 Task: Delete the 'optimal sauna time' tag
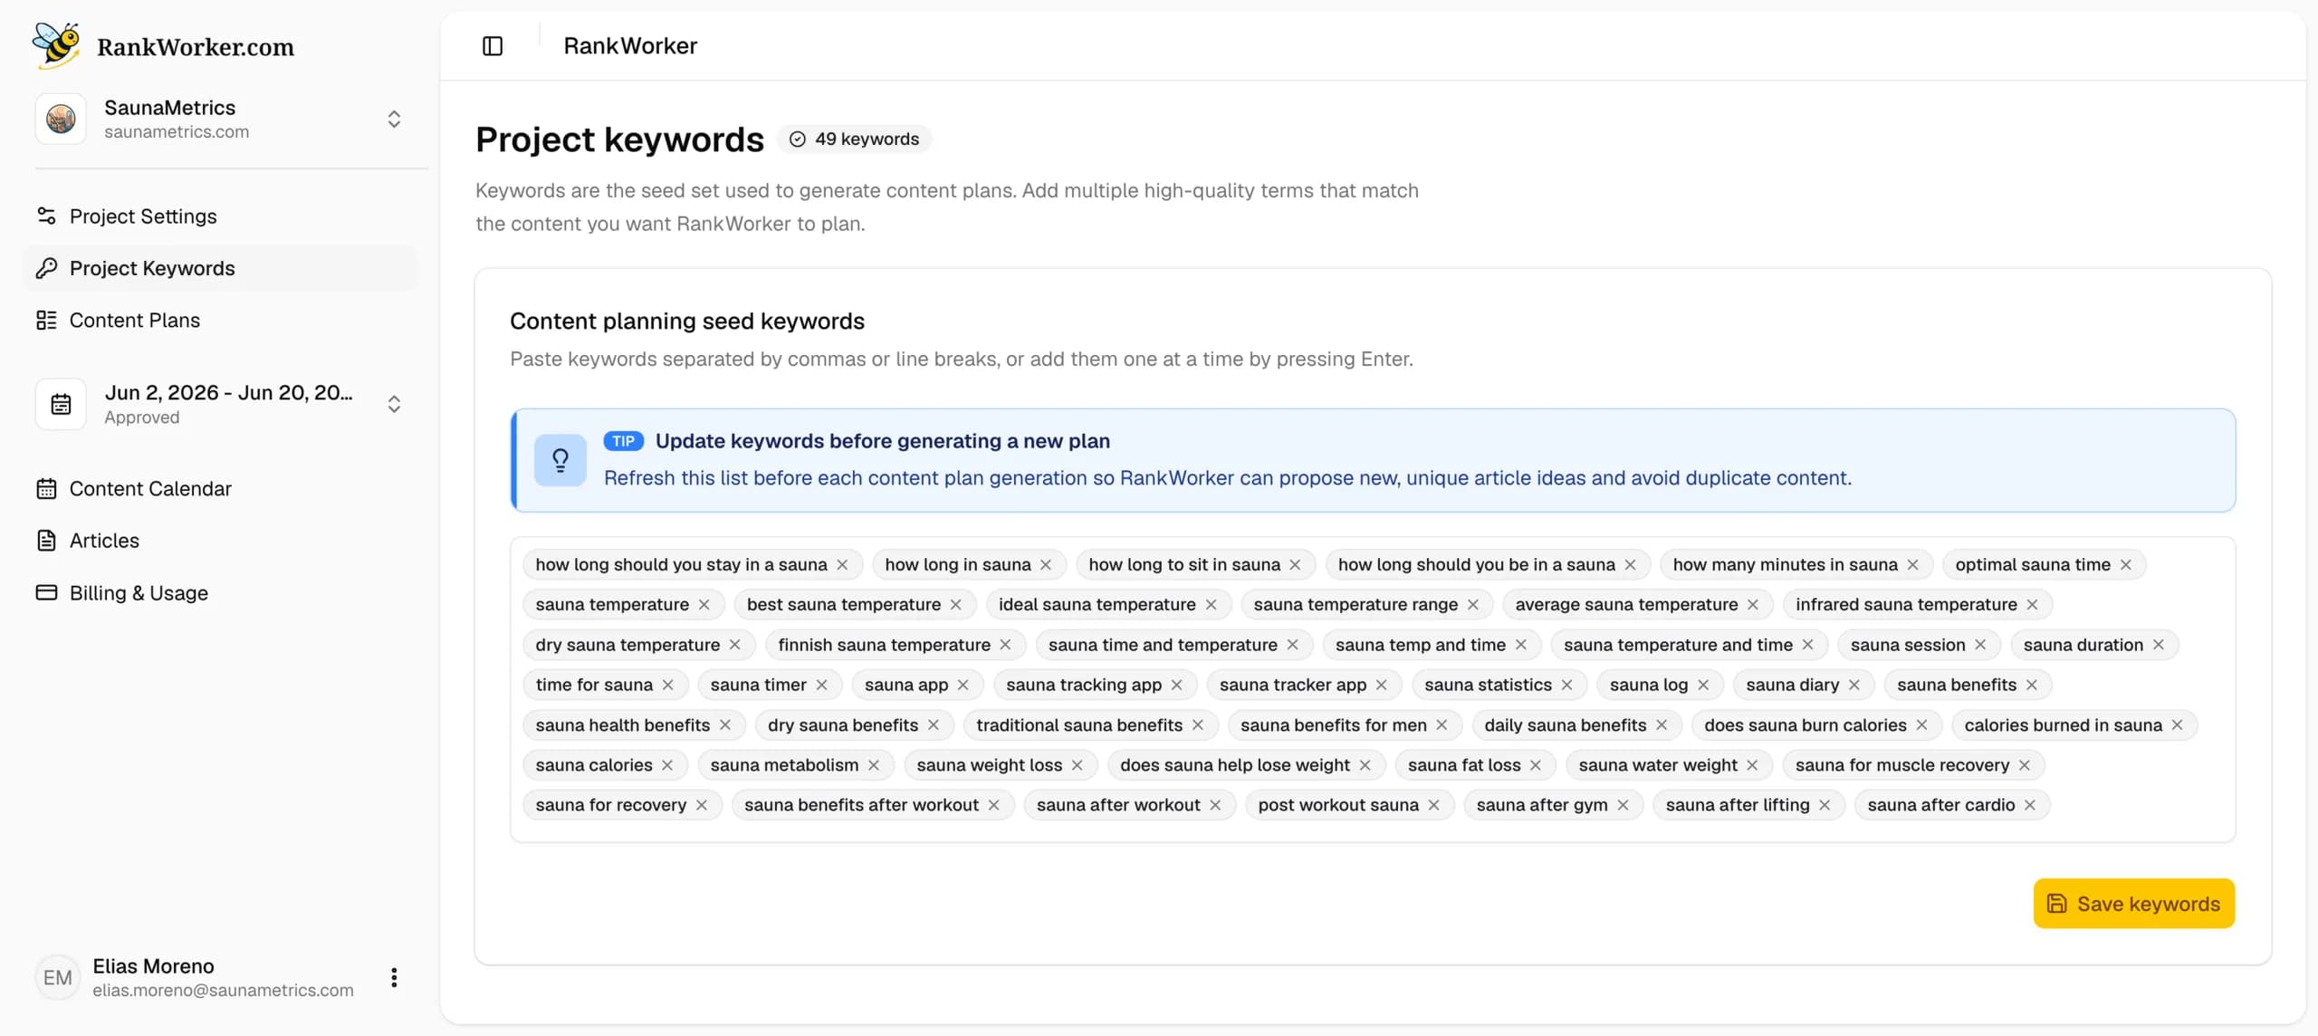(2125, 565)
